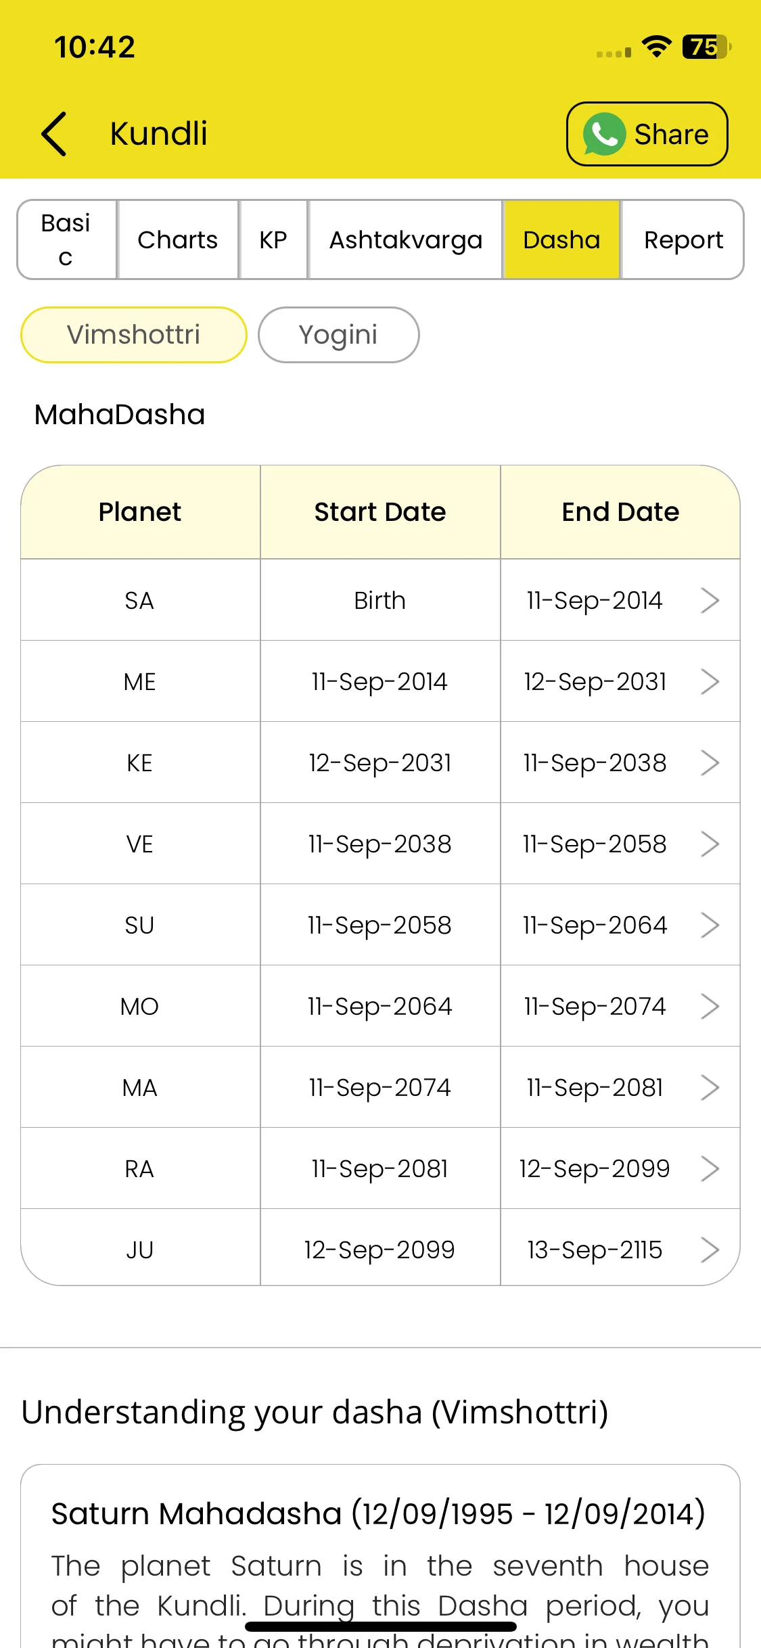Tap the battery indicator icon
Screen dimensions: 761x1648
coord(707,47)
